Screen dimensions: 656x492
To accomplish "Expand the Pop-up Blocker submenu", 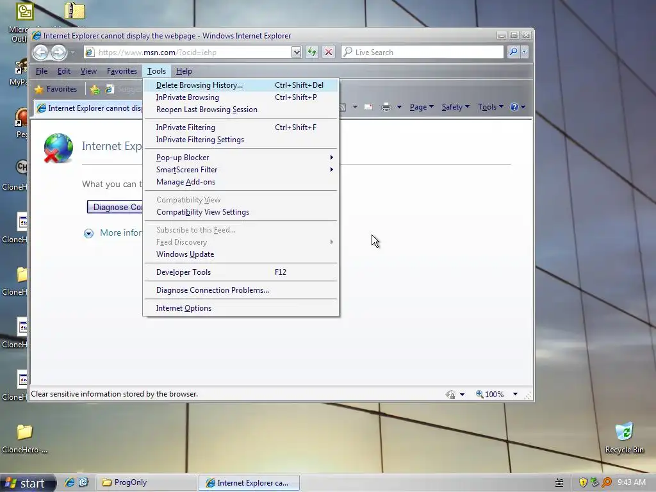I will click(x=241, y=158).
